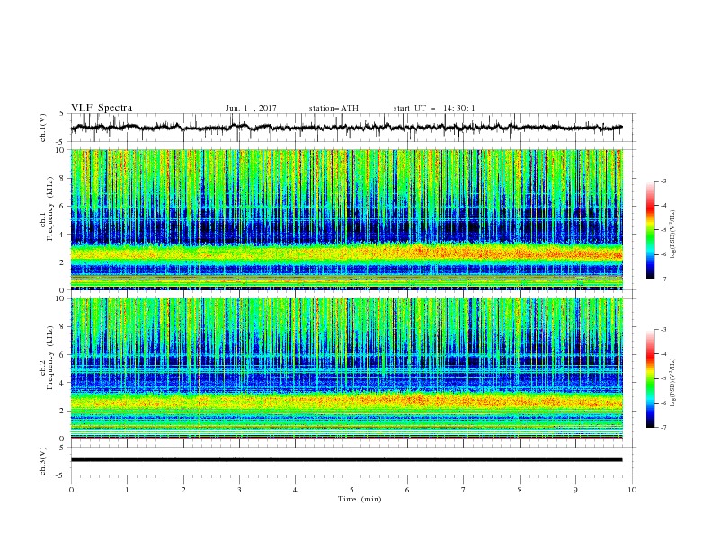Click time axis tick label "8"

(x=520, y=490)
